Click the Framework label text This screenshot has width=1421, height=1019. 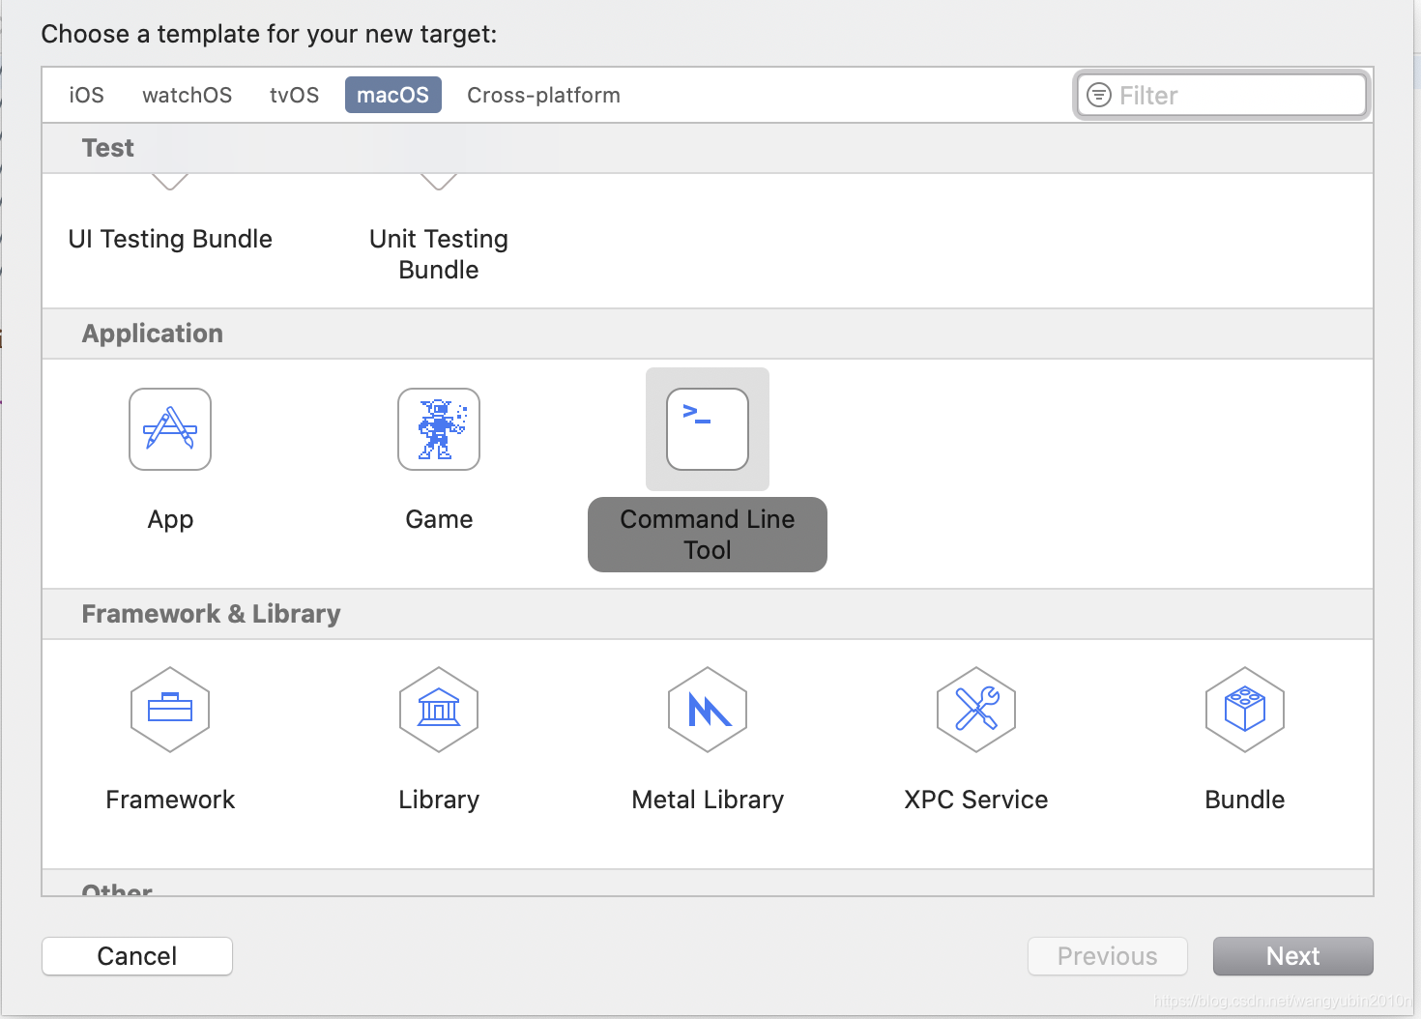(170, 800)
